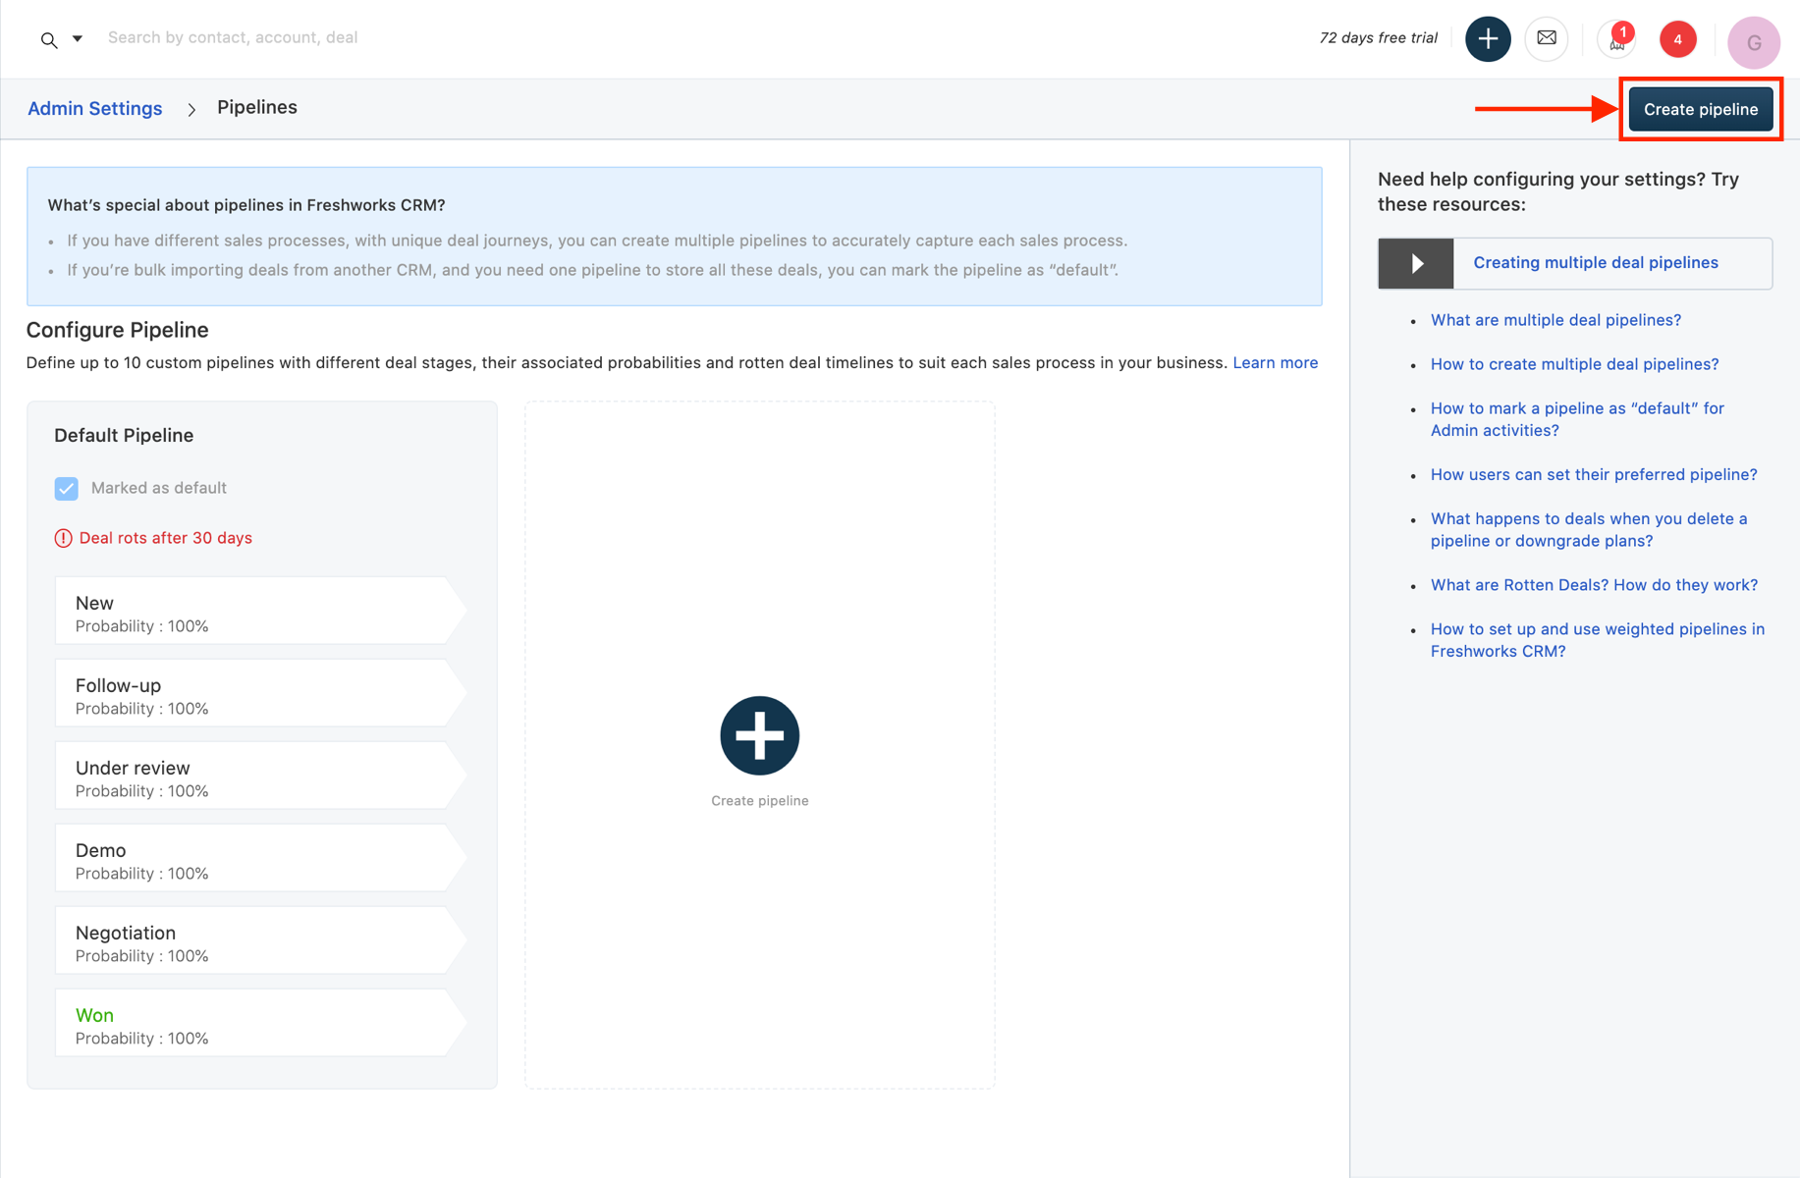Viewport: 1800px width, 1178px height.
Task: Open the quick add plus button
Action: tap(1488, 39)
